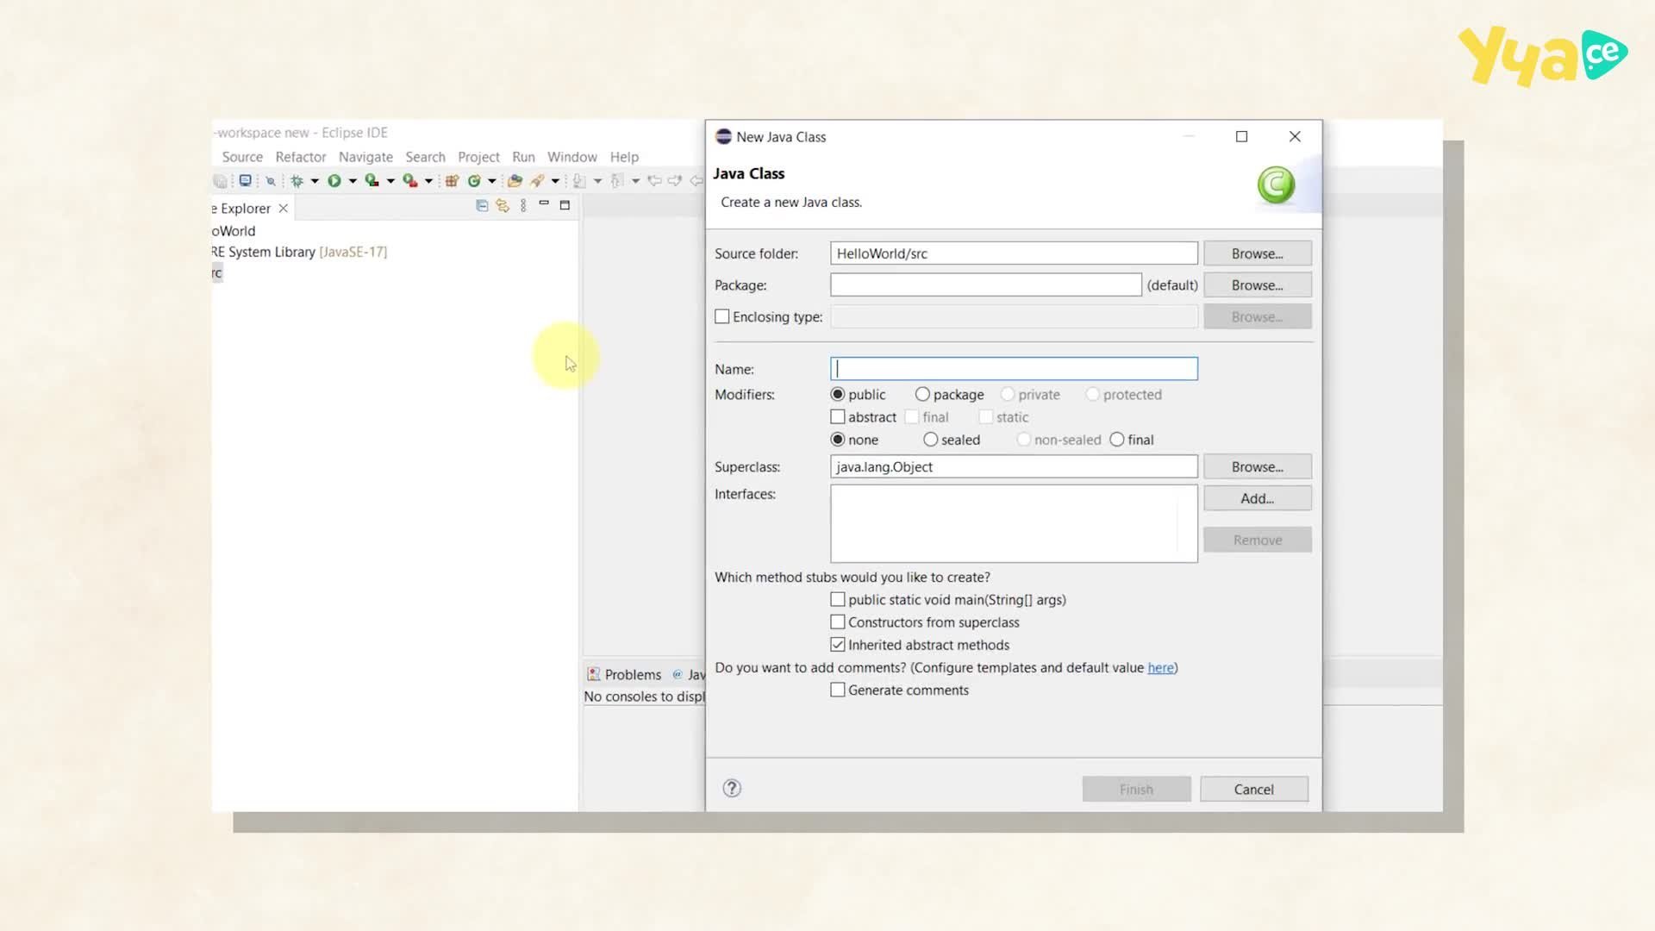1655x931 pixels.
Task: Select JRE System Library in Package Explorer
Action: [299, 252]
